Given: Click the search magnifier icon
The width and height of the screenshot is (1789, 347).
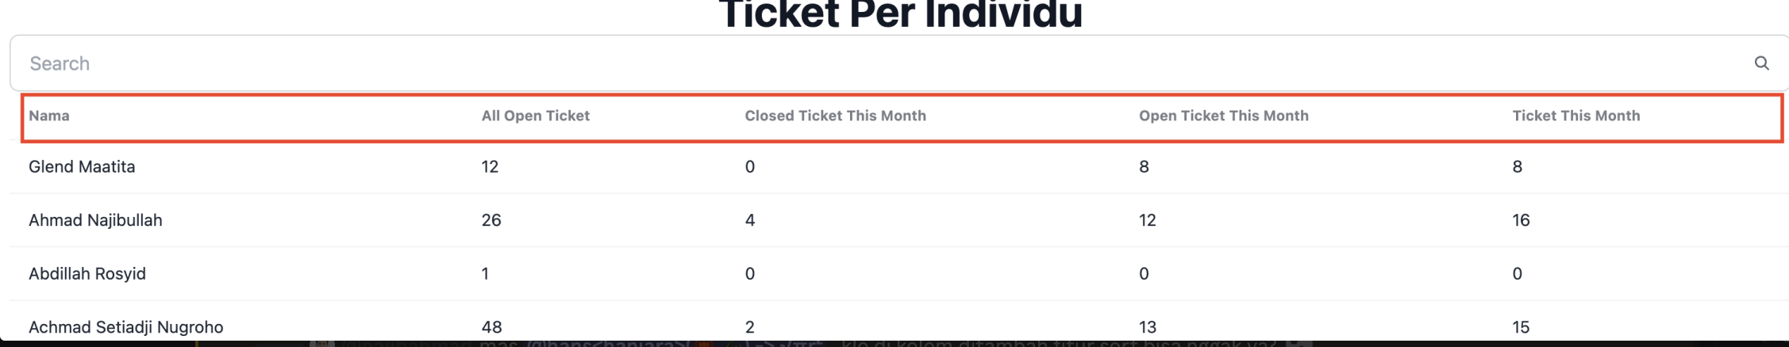Looking at the screenshot, I should (1761, 63).
